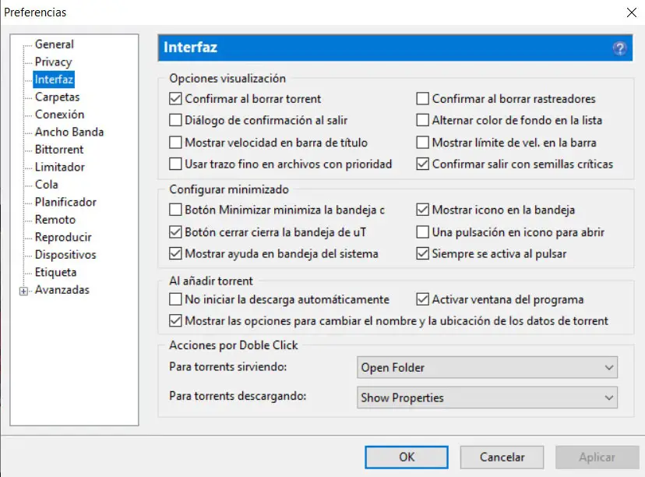Select Etiqueta in the sidebar tree
This screenshot has width=645, height=477.
[x=55, y=272]
